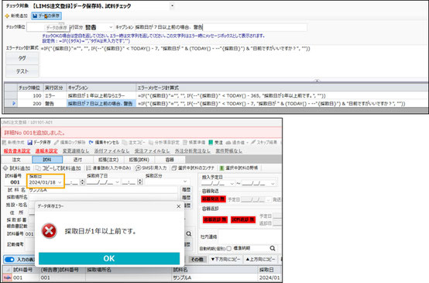Click the キャプション input field

coord(221,27)
